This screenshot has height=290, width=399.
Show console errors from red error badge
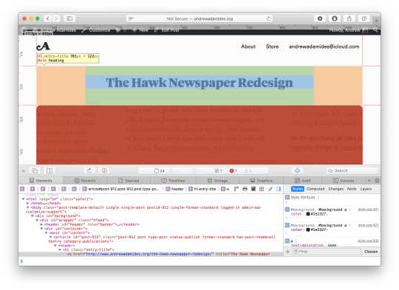tap(233, 170)
